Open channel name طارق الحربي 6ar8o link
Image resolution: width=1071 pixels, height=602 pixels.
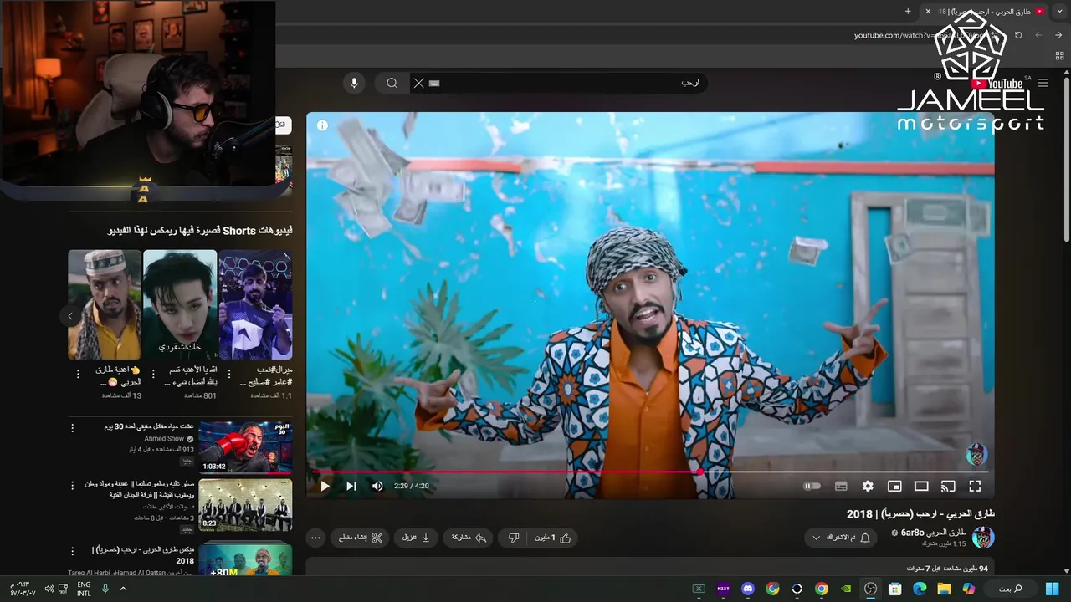point(933,533)
